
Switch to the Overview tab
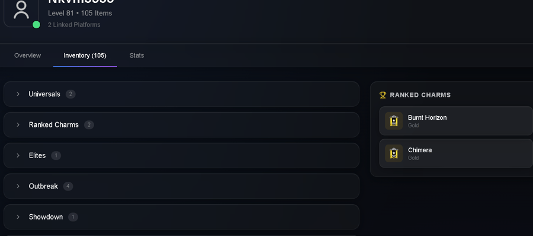[27, 55]
